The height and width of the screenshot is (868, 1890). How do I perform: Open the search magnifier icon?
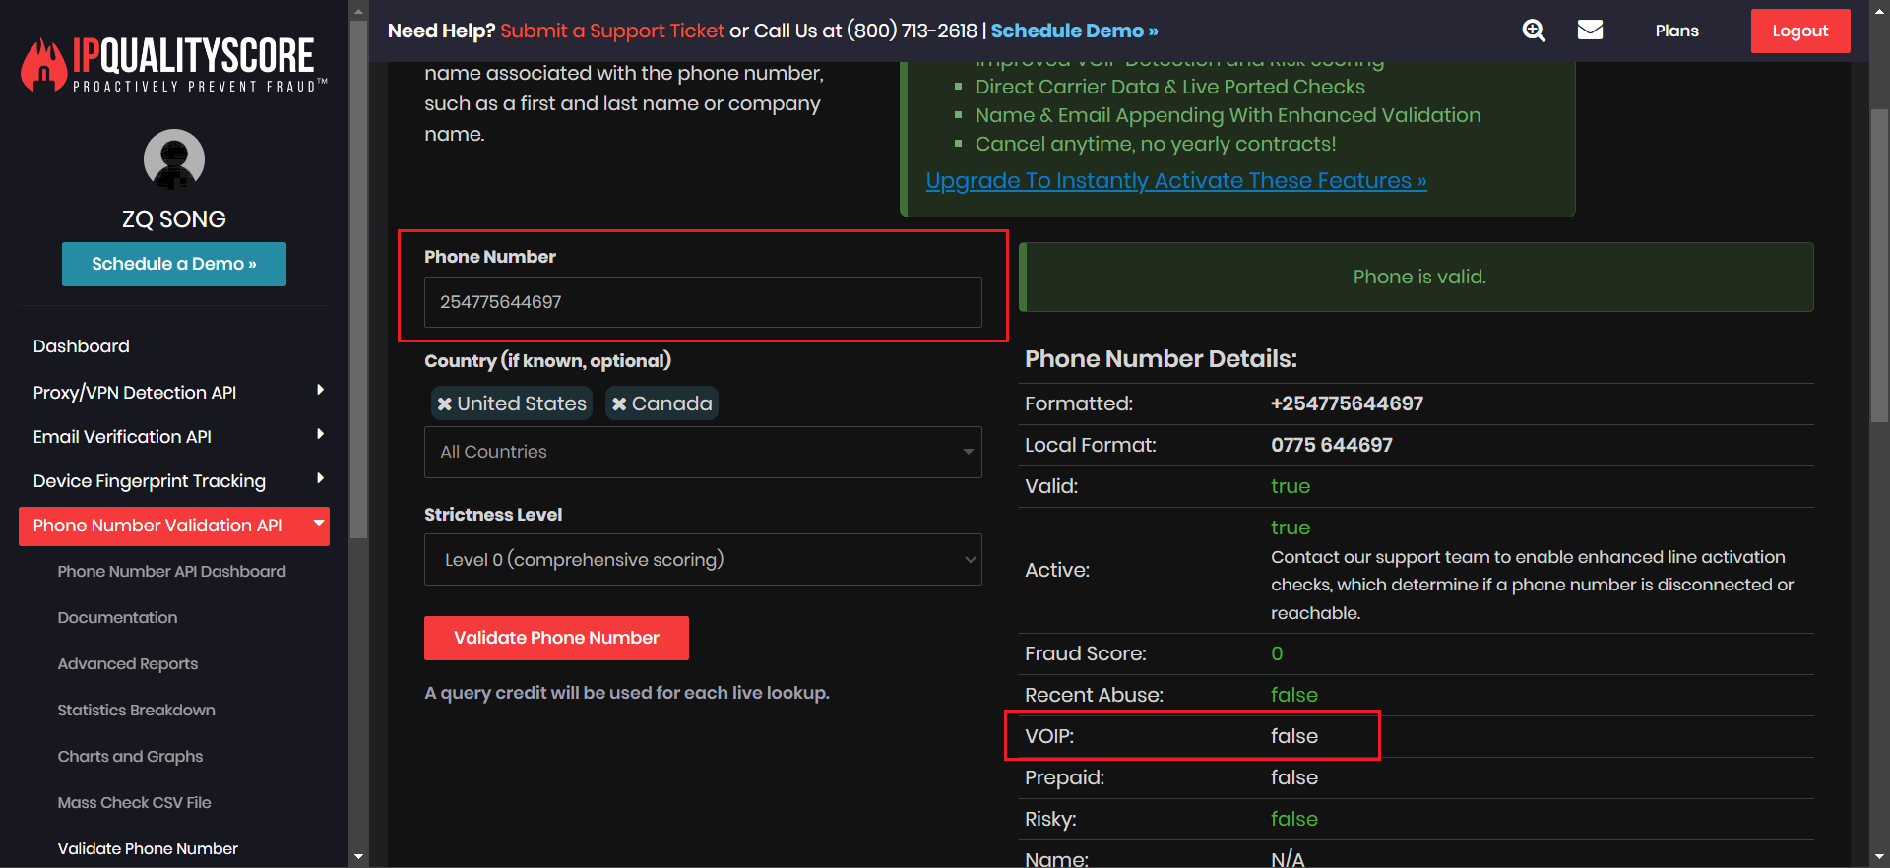click(1534, 31)
